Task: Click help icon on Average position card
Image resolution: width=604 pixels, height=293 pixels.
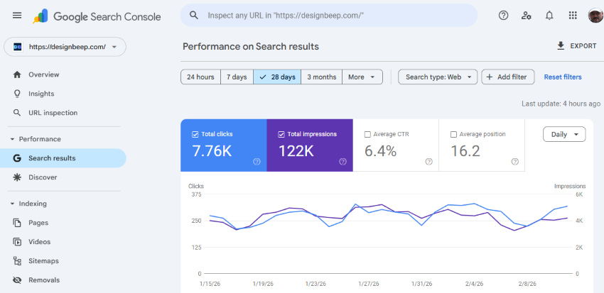Action: (514, 162)
